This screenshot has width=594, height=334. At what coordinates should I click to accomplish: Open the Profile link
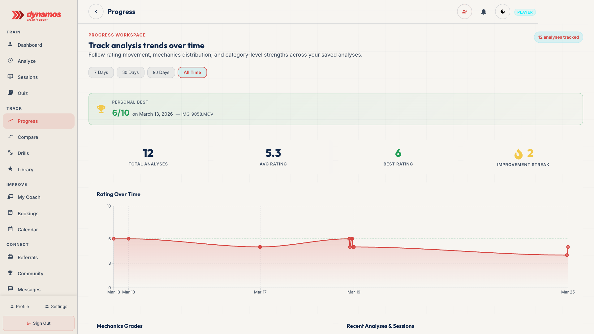click(x=19, y=306)
